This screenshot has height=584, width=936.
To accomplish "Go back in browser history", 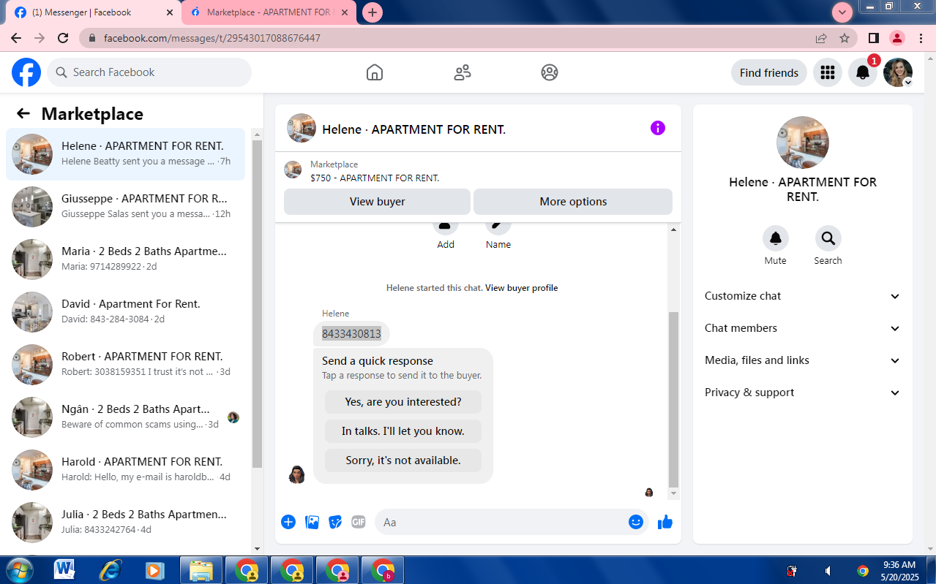I will pos(16,38).
